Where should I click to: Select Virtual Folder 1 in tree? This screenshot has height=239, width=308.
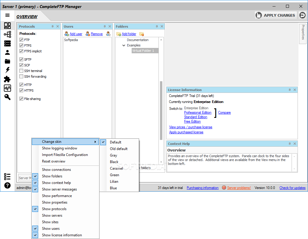(x=145, y=51)
